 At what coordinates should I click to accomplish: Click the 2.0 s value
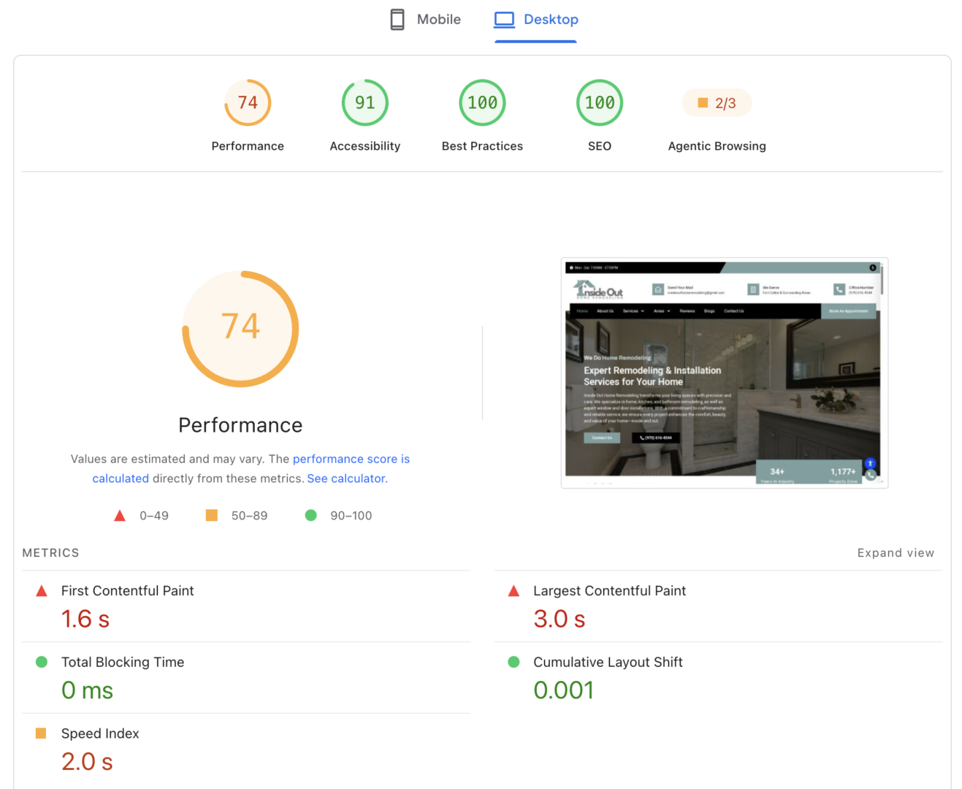click(87, 761)
